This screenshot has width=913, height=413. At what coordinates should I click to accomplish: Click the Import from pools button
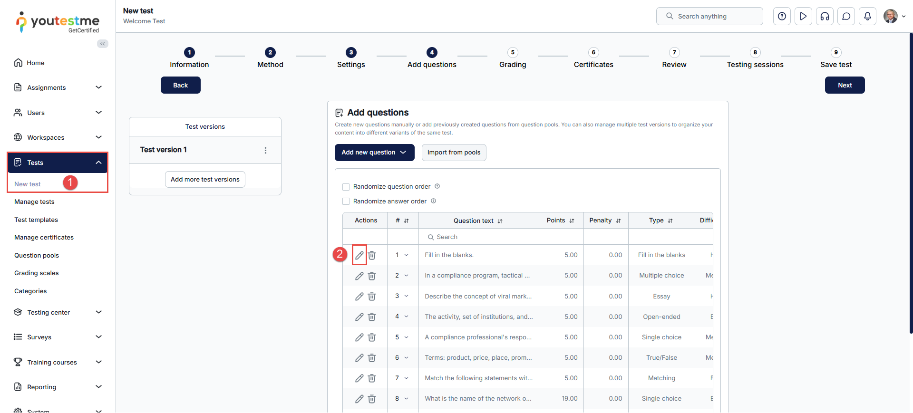pyautogui.click(x=454, y=153)
